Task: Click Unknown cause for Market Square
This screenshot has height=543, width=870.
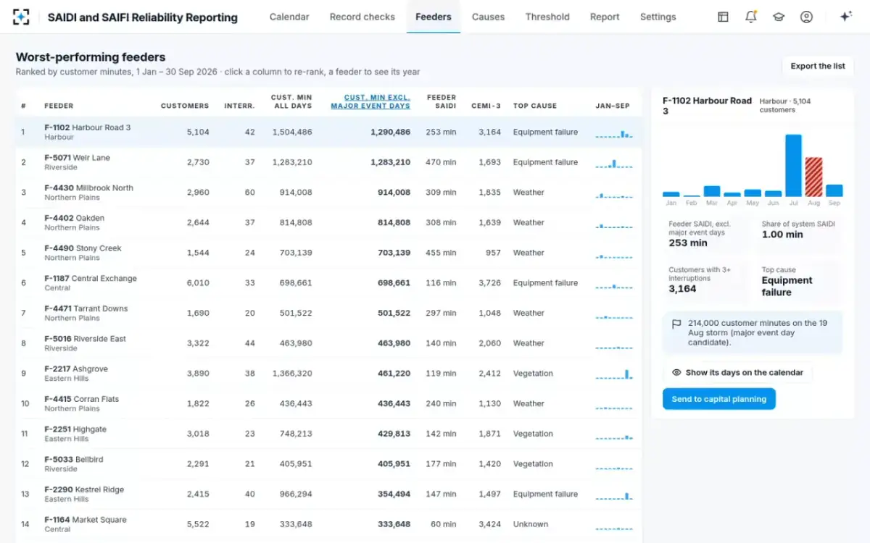Action: coord(531,524)
